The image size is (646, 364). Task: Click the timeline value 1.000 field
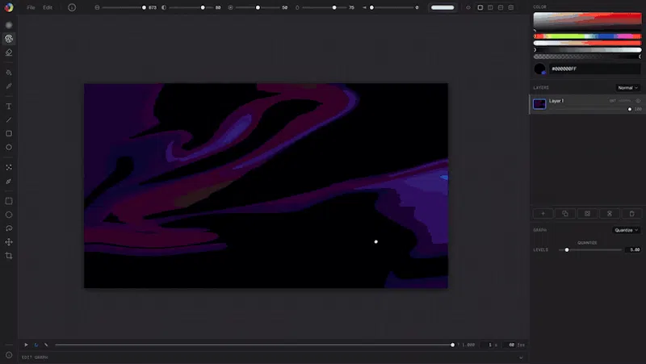[x=468, y=345]
